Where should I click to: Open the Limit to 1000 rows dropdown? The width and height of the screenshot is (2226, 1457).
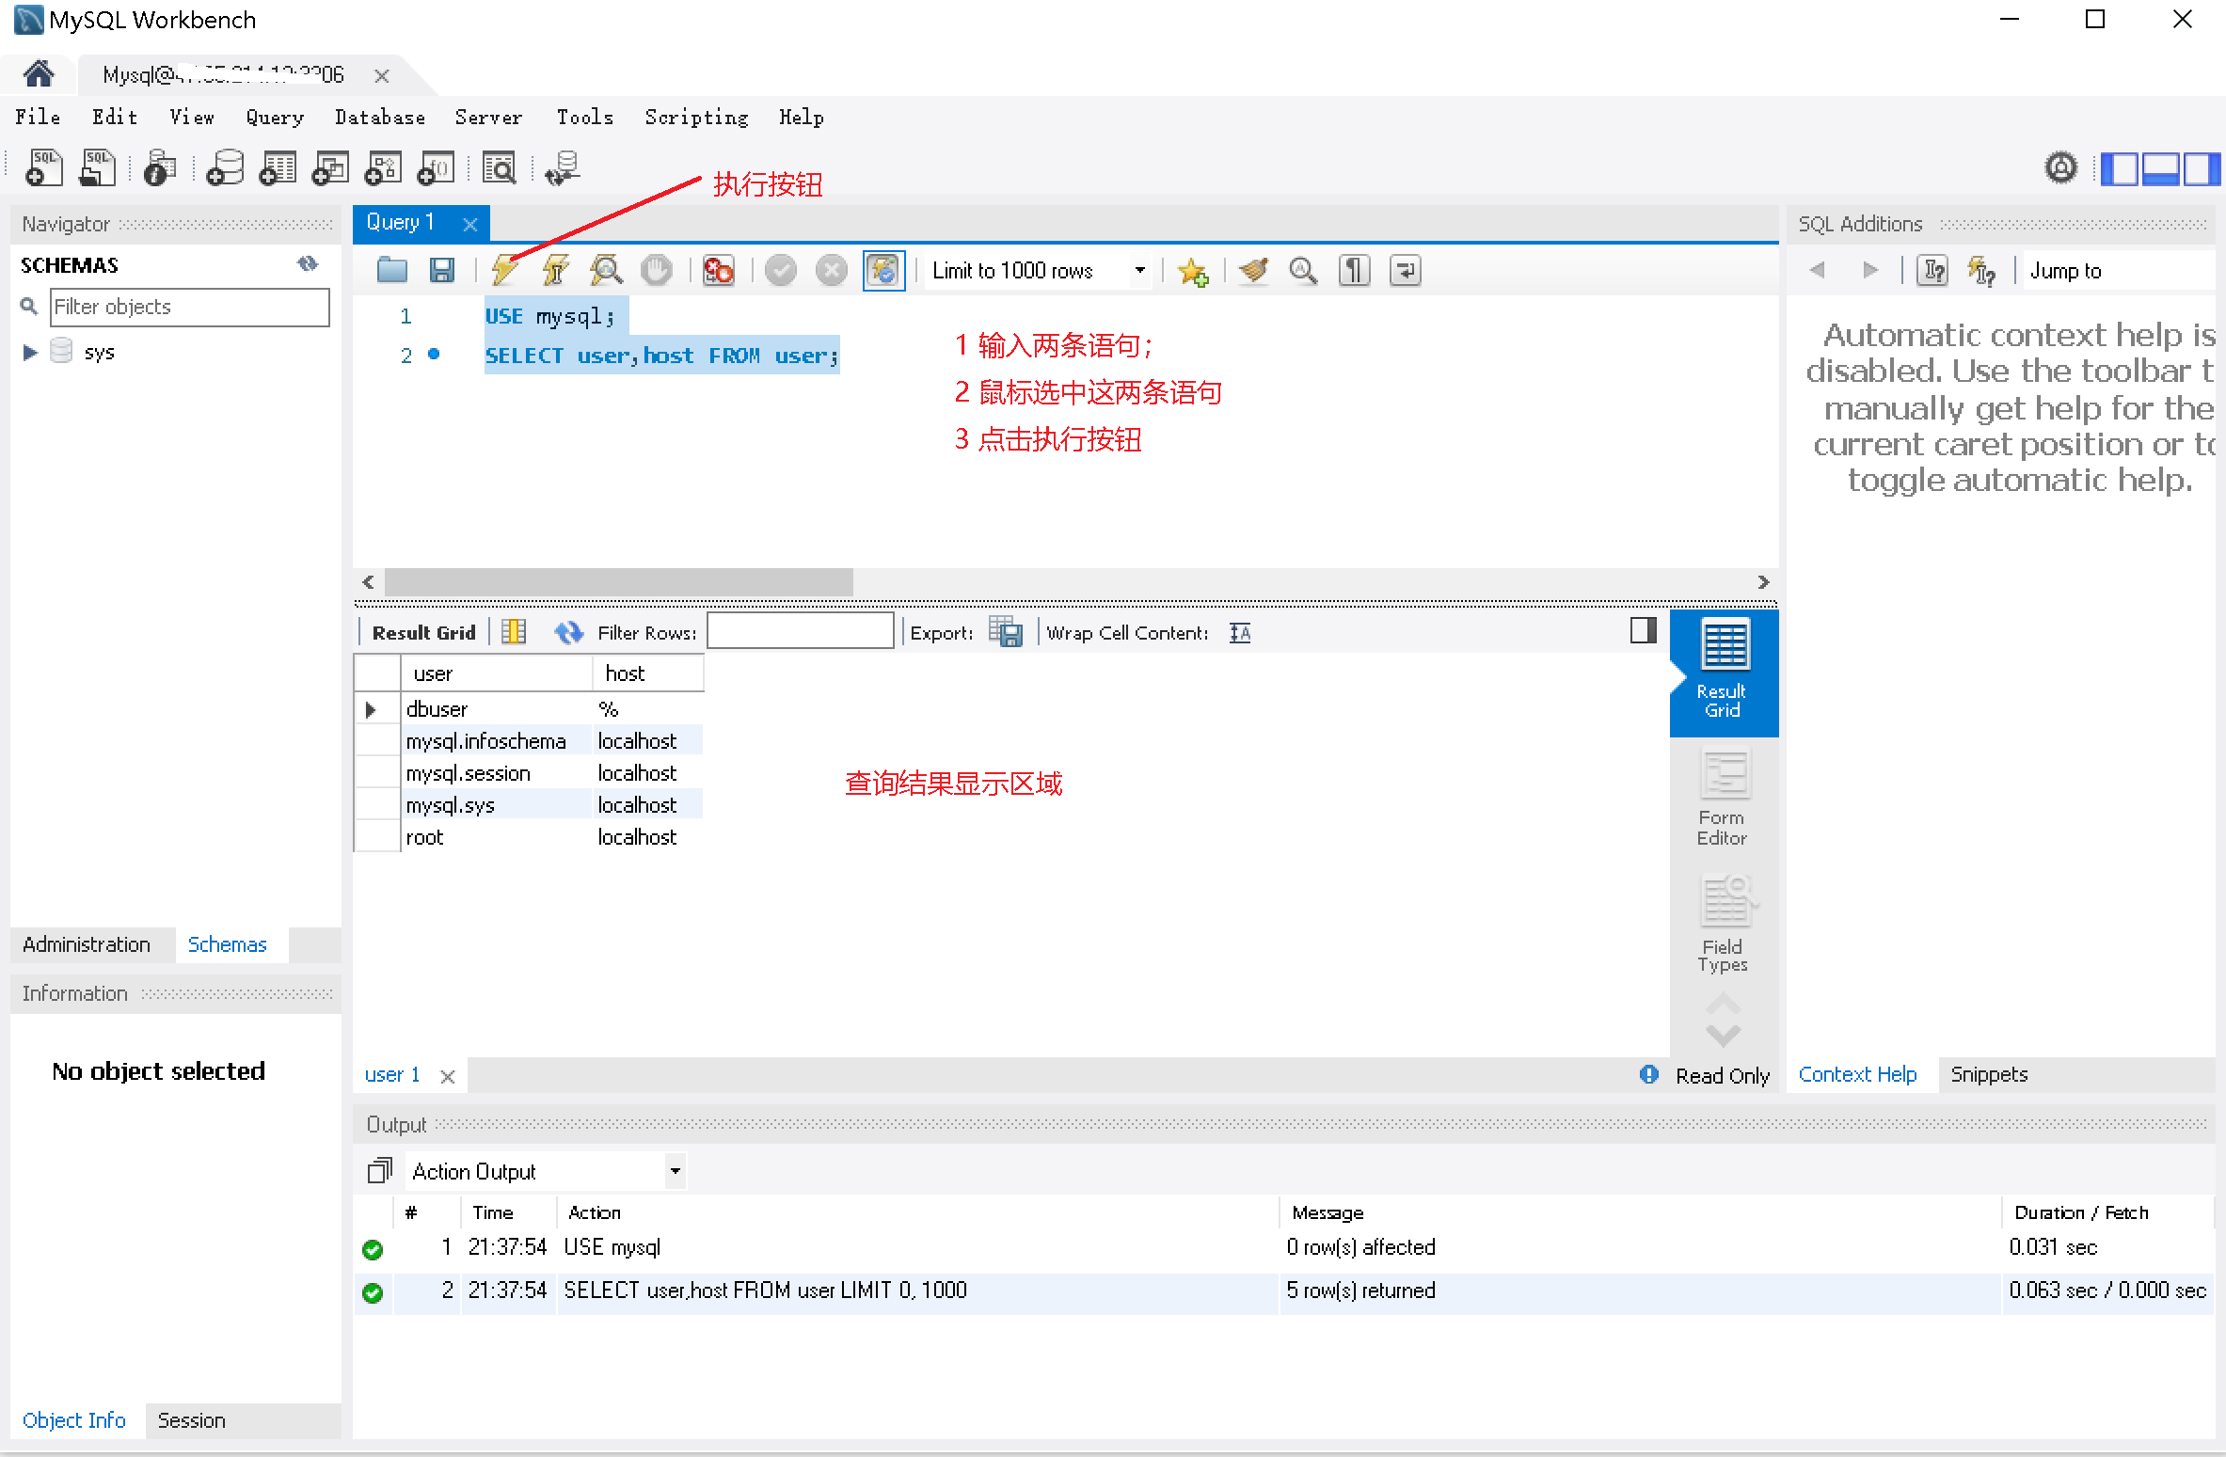1140,271
